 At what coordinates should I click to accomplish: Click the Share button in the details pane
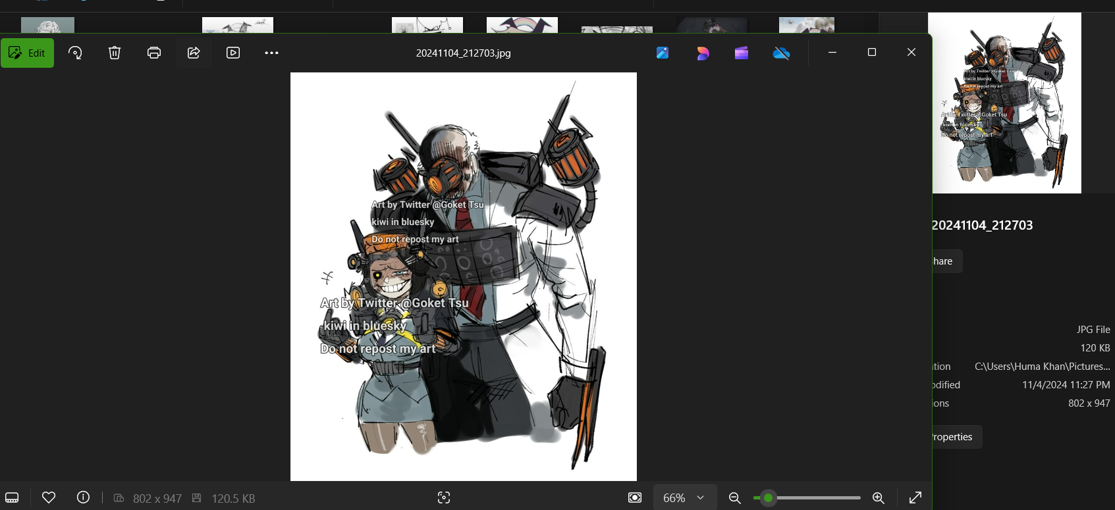pos(947,261)
